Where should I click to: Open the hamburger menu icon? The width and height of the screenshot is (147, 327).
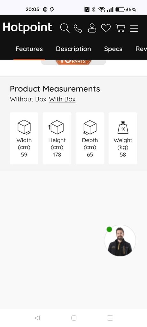pos(134,28)
